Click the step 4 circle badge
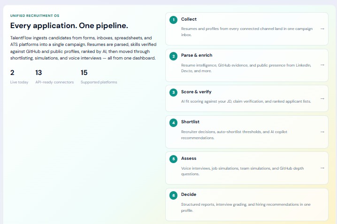 click(174, 123)
